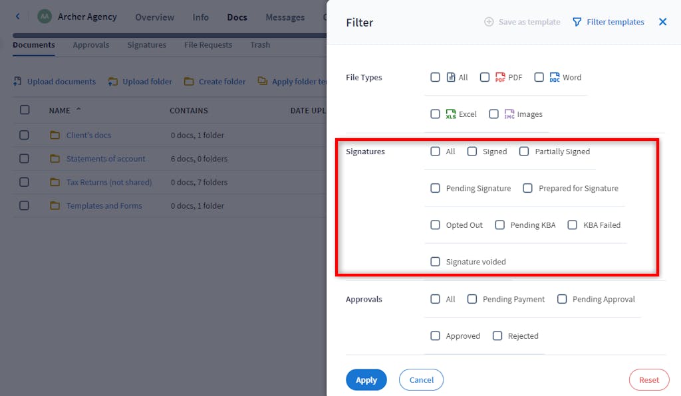Image resolution: width=681 pixels, height=396 pixels.
Task: Open the Statements of account folder link
Action: point(106,159)
